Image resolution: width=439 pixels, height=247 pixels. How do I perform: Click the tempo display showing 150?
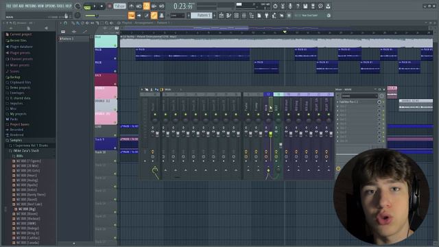click(x=119, y=6)
